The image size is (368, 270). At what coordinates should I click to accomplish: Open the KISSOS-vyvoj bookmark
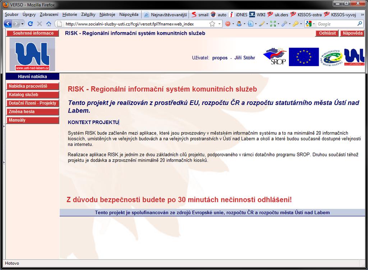340,15
